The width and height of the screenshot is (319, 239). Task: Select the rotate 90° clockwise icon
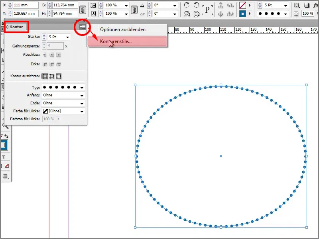tap(187, 5)
